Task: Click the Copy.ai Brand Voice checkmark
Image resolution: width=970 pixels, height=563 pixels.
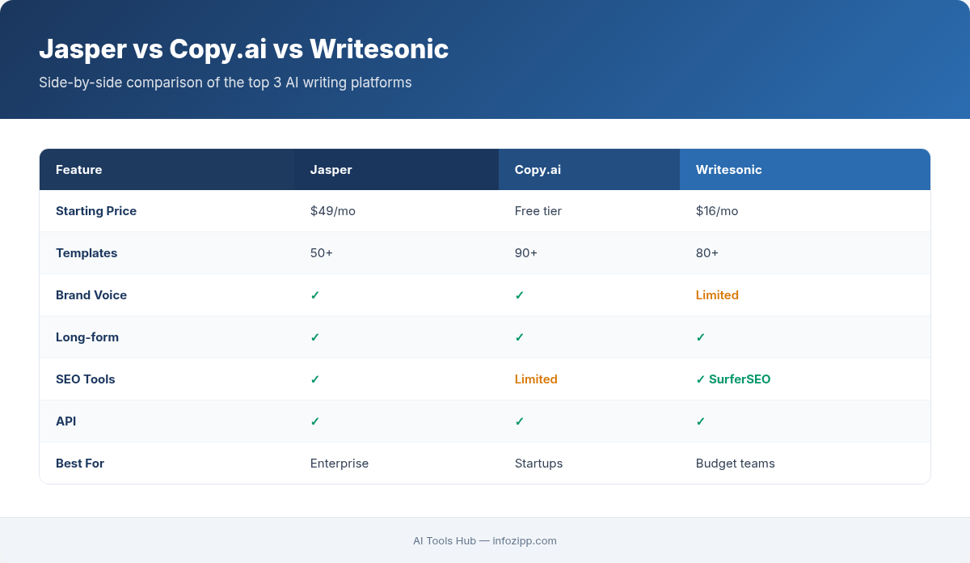Action: 520,295
